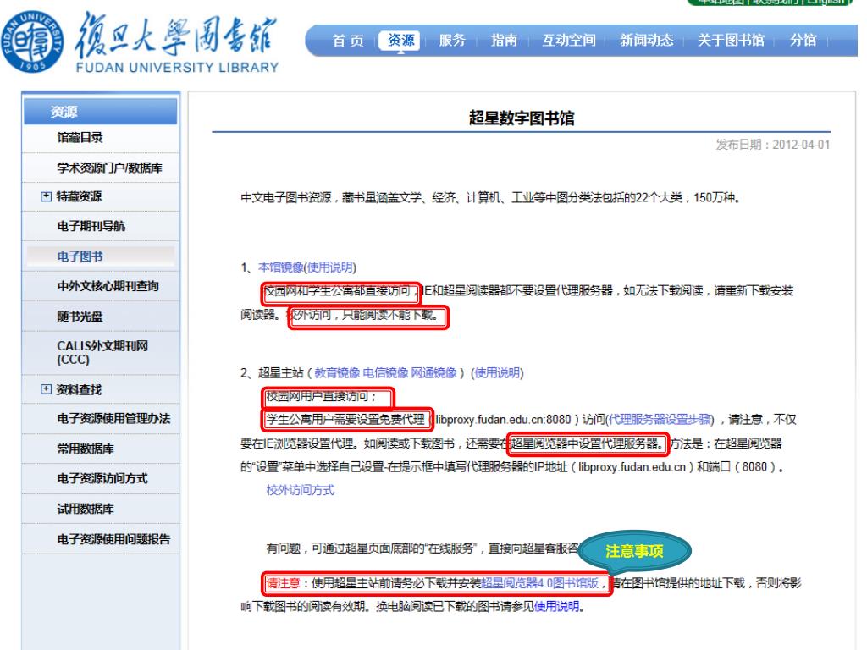This screenshot has height=650, width=867.
Task: Open 馆藏目录 in the sidebar
Action: pos(80,138)
